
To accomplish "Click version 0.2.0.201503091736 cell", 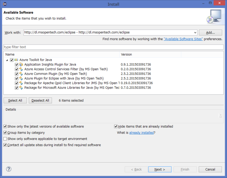I will click(x=136, y=69).
